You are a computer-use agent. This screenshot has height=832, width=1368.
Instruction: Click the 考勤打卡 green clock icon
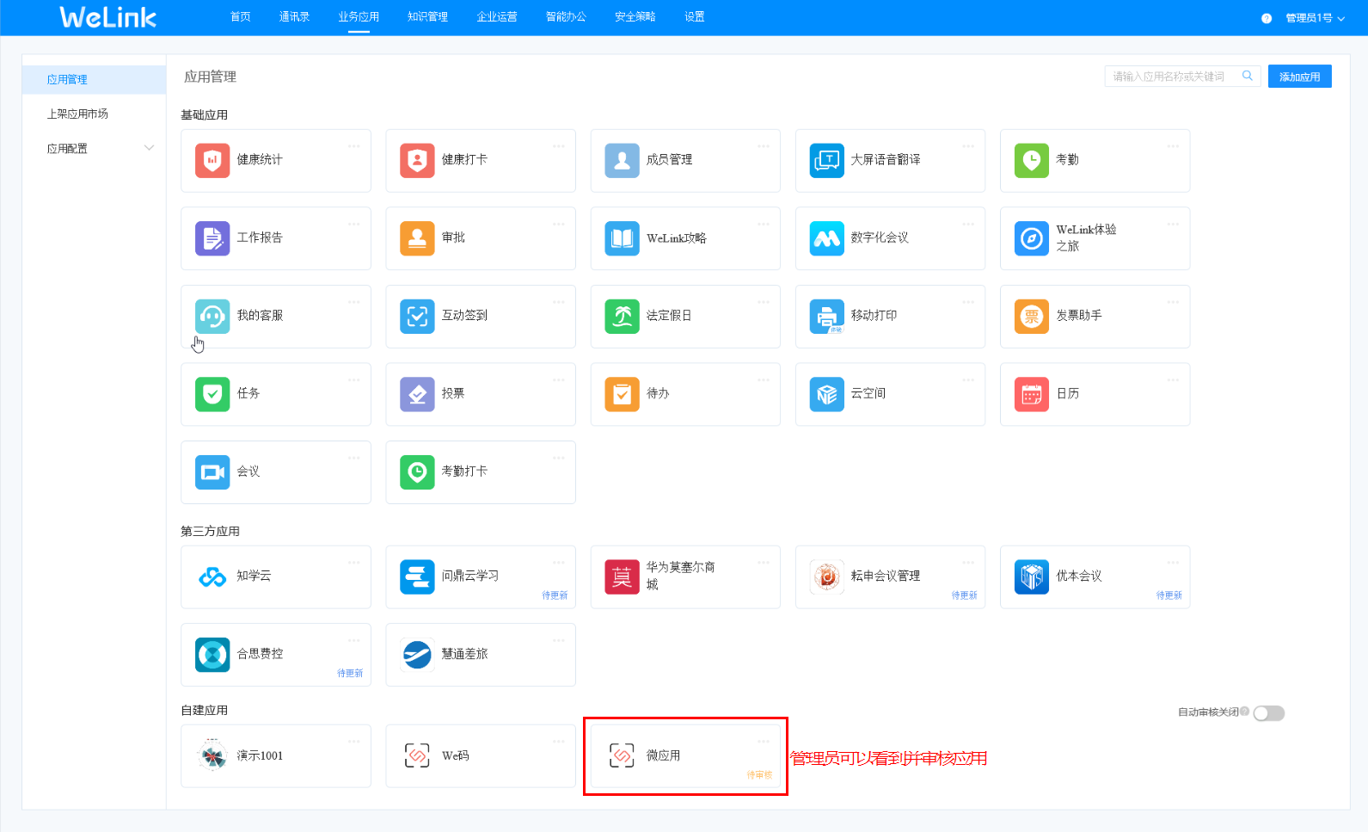tap(417, 472)
